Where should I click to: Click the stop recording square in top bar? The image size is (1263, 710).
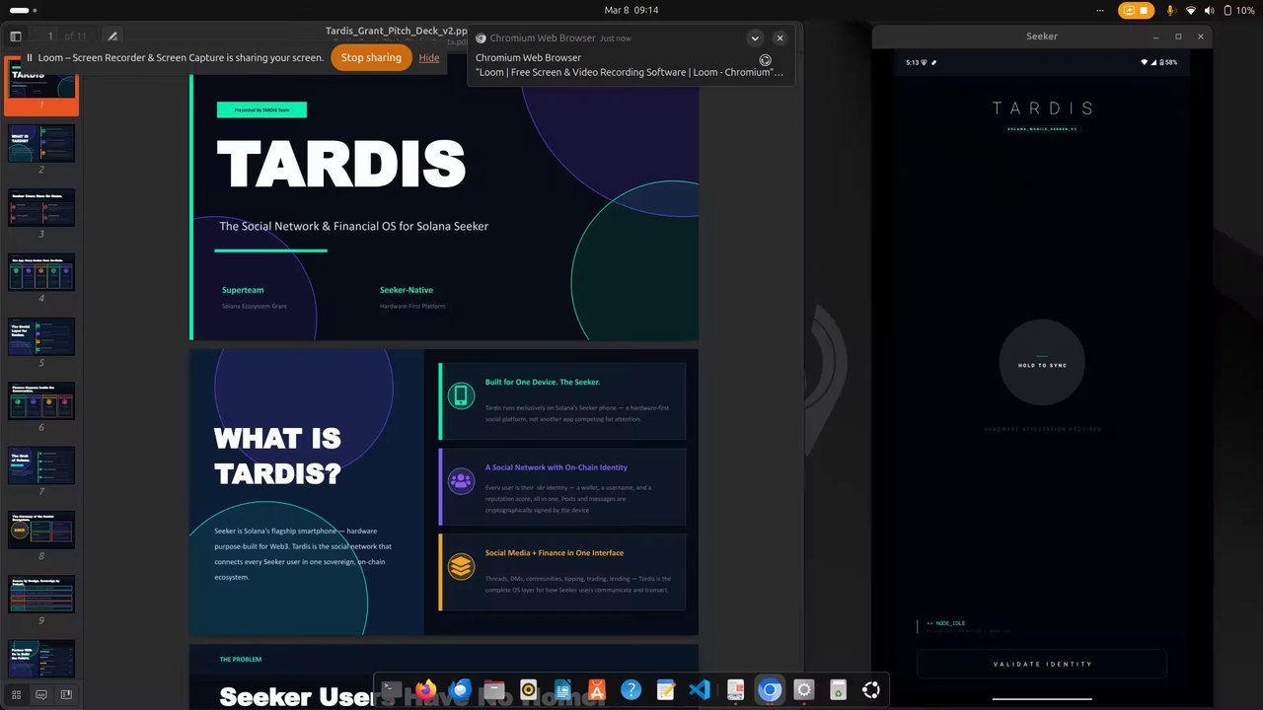(x=1145, y=10)
